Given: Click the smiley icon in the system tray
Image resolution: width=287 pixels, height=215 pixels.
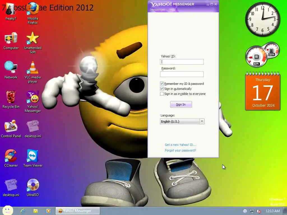Looking at the screenshot, I should coord(245,211).
